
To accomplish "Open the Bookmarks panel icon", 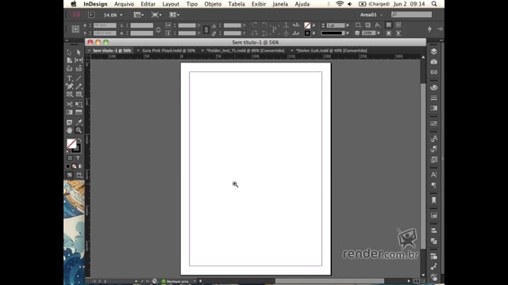I will pos(434,200).
